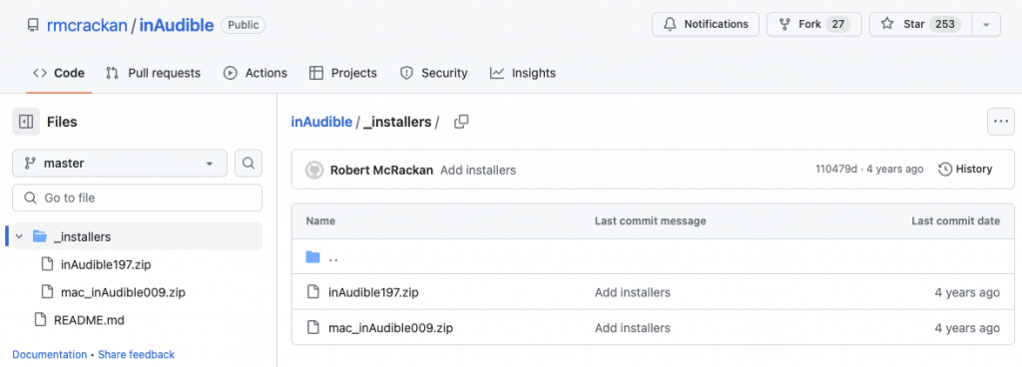The height and width of the screenshot is (367, 1022).
Task: Switch to the Code tab
Action: (x=59, y=73)
